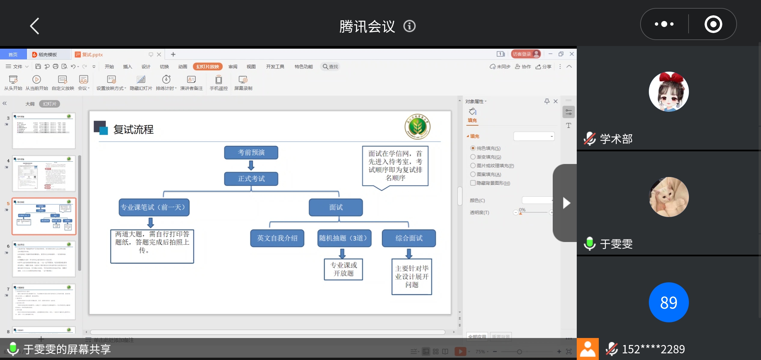Open the 文件 menu dropdown
761x360 pixels.
pyautogui.click(x=17, y=67)
